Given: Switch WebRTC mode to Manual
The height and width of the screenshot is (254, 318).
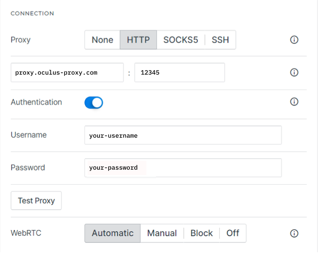Looking at the screenshot, I should pyautogui.click(x=162, y=233).
